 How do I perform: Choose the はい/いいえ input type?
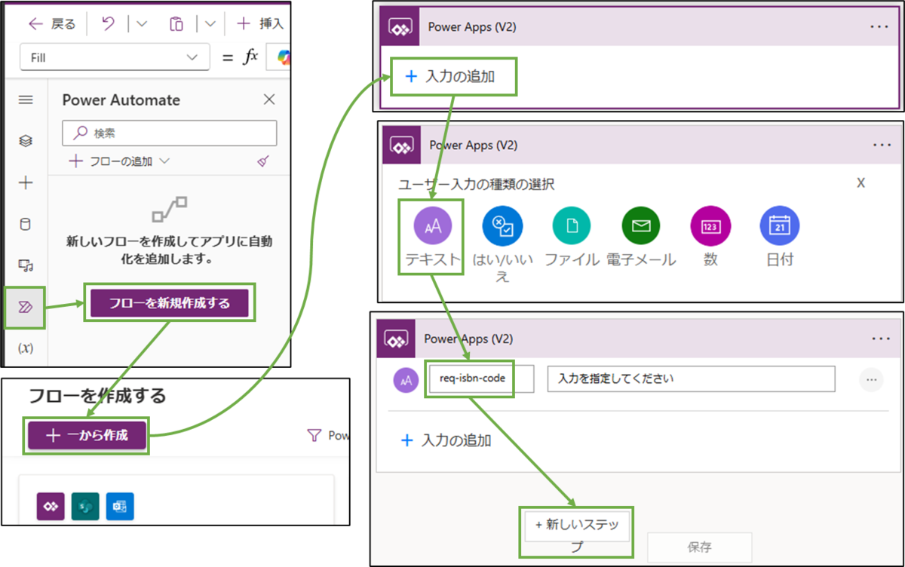click(502, 244)
